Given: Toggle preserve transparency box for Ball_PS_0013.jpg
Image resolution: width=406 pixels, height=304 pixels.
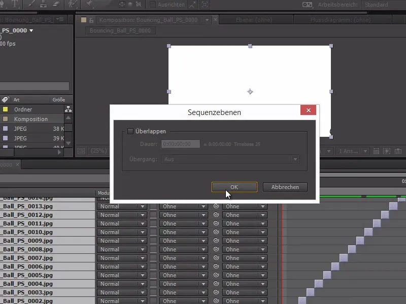Looking at the screenshot, I should [153, 206].
